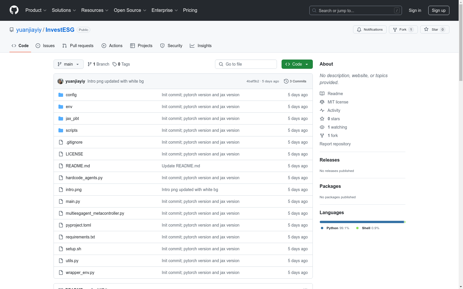The image size is (463, 289).
Task: Select the Code tab
Action: tap(20, 46)
